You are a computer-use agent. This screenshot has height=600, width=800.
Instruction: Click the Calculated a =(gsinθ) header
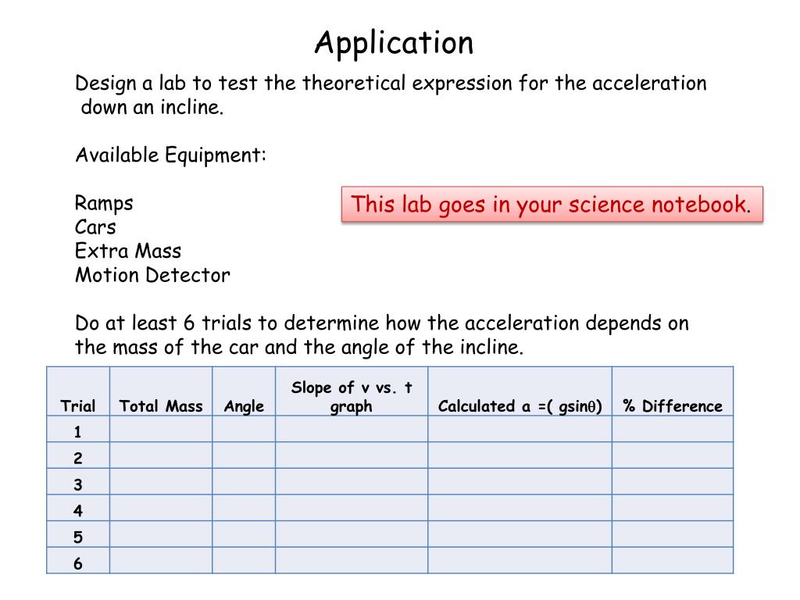(520, 406)
